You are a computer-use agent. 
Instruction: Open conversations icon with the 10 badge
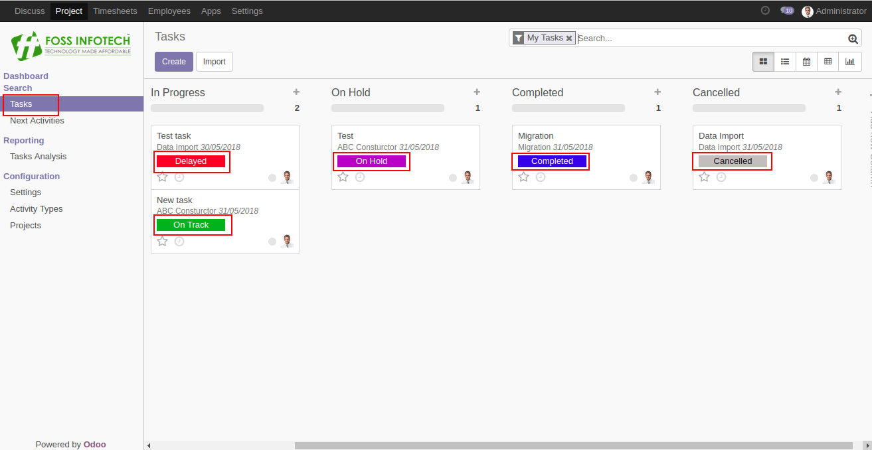(x=787, y=11)
